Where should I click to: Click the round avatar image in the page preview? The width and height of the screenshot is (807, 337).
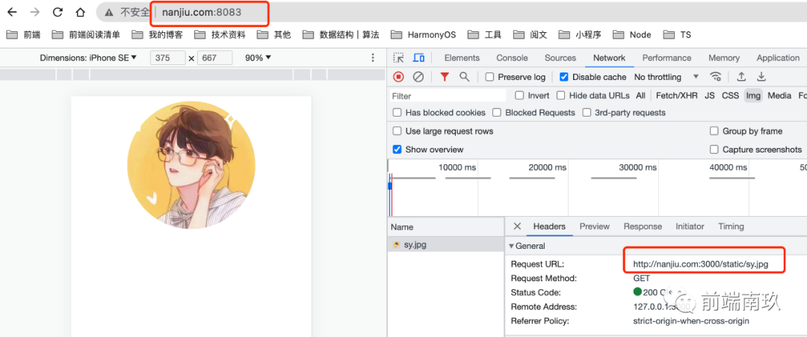point(191,164)
